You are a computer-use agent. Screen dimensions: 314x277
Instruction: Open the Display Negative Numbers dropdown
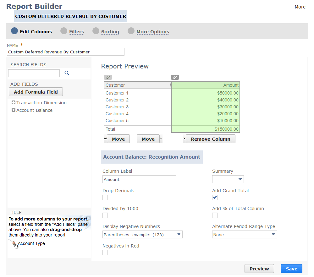[142, 235]
